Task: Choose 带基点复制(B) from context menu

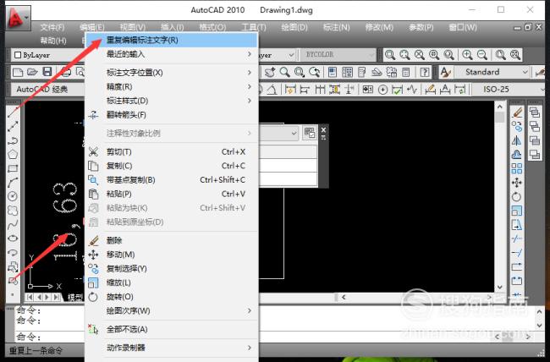Action: tap(172, 180)
